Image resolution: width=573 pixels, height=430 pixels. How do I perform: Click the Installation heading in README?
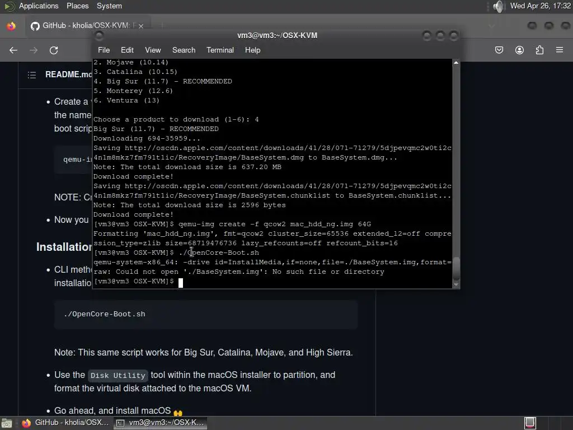tap(64, 247)
